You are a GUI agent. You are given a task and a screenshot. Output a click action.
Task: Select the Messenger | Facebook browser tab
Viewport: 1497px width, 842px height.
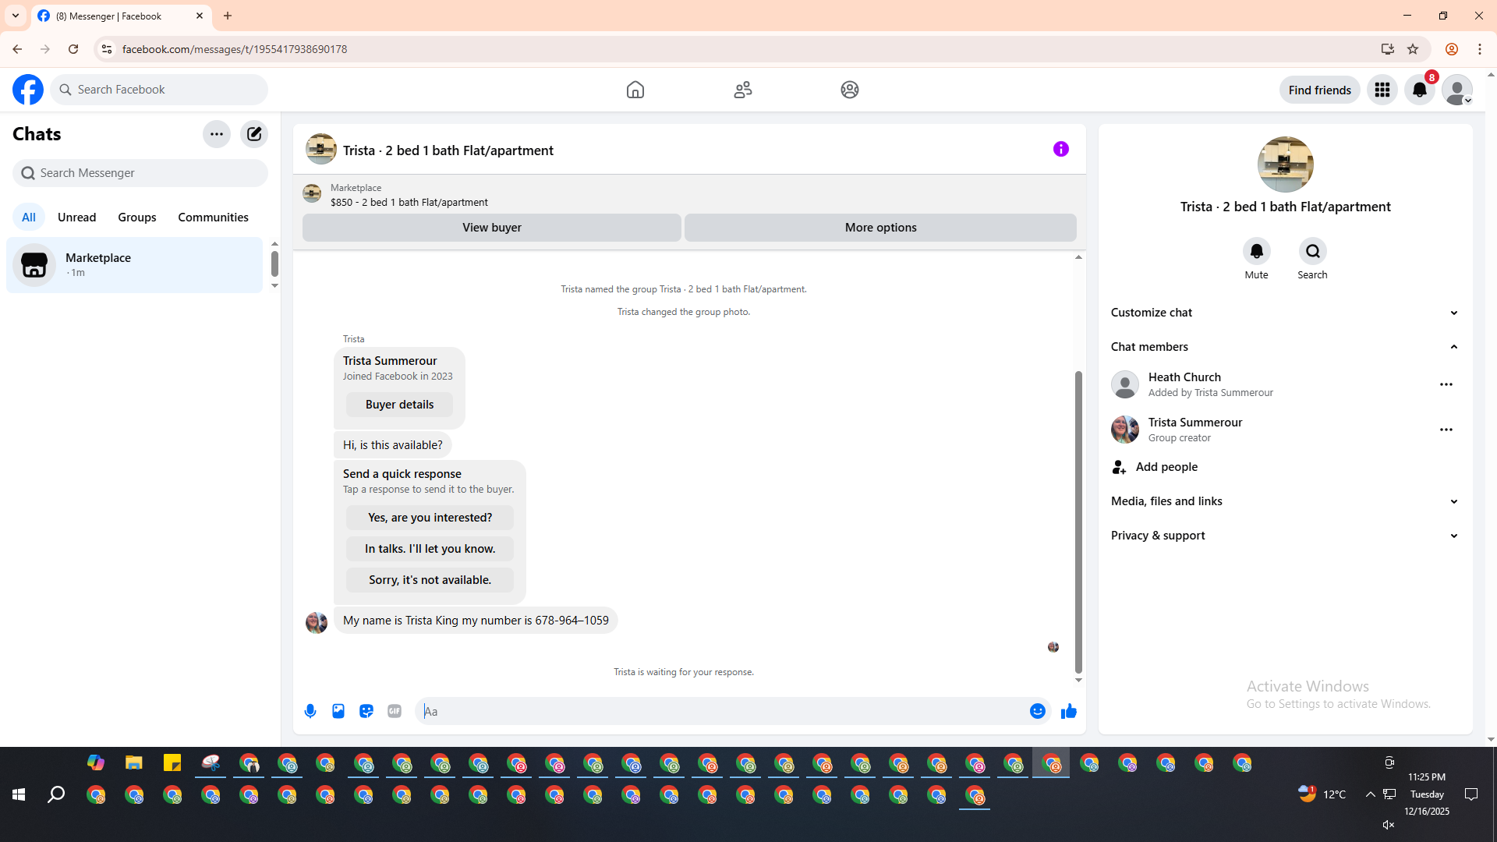(122, 16)
